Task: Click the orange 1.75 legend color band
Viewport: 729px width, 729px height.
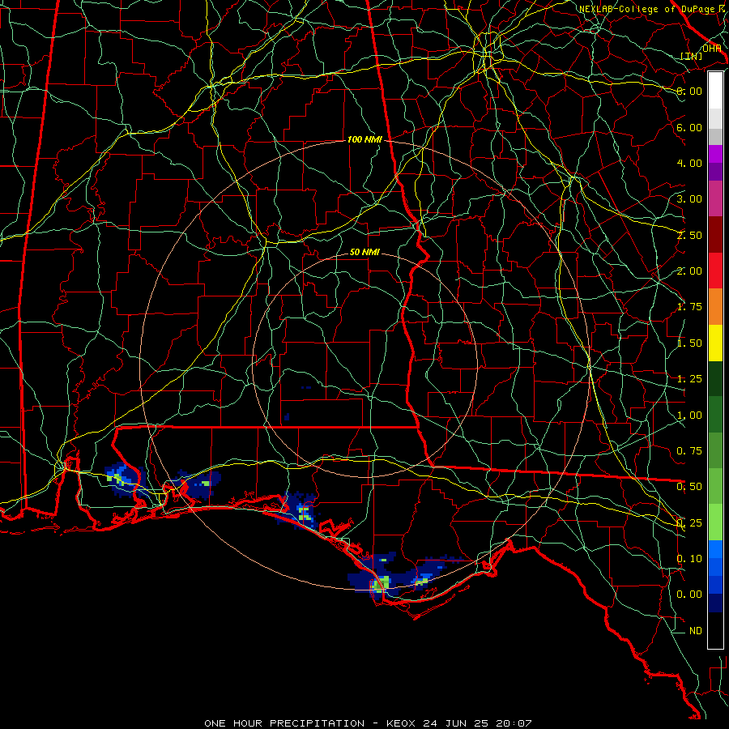Action: [x=715, y=306]
